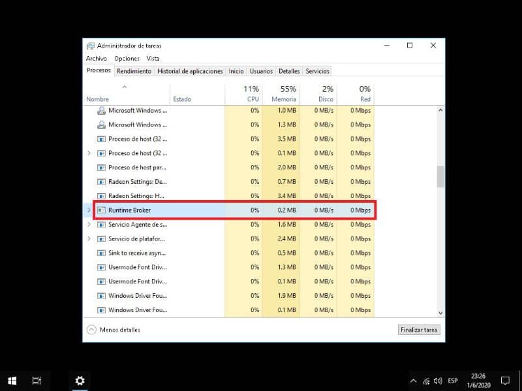
Task: Expand Servicio de platafor... group
Action: pyautogui.click(x=89, y=239)
